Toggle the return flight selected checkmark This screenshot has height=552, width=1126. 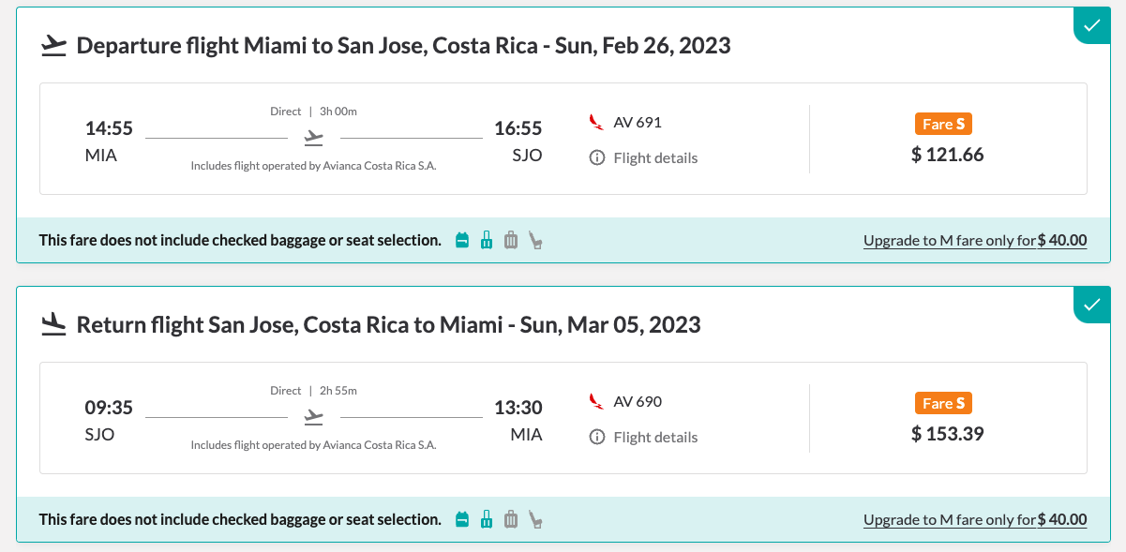point(1091,305)
